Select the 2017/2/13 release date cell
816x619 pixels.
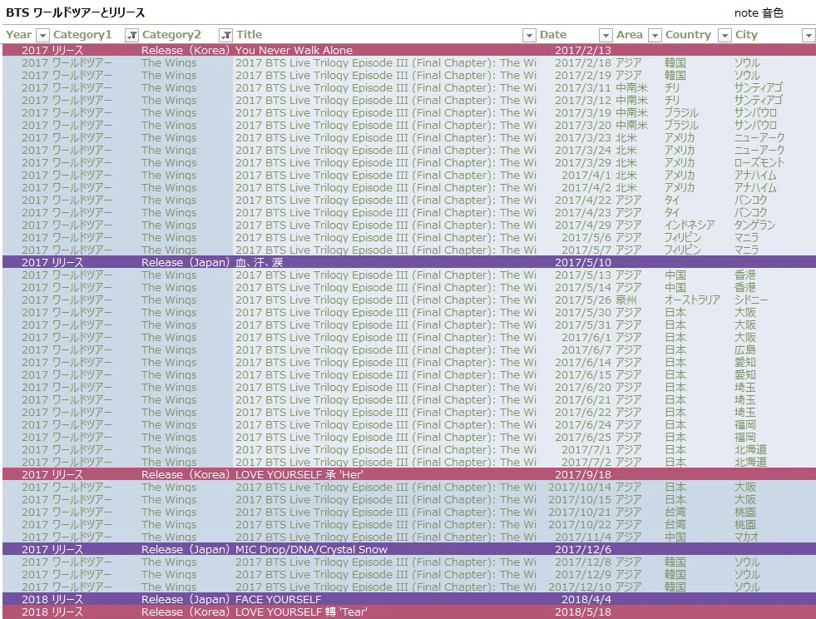pyautogui.click(x=583, y=51)
